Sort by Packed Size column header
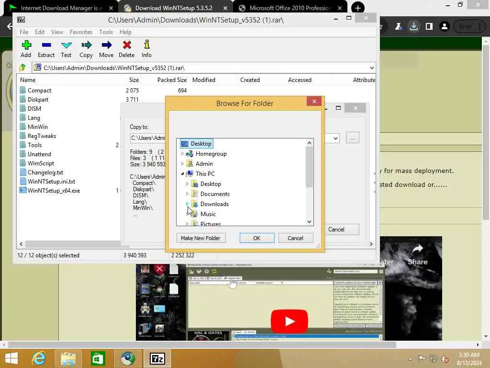The image size is (490, 368). (172, 80)
